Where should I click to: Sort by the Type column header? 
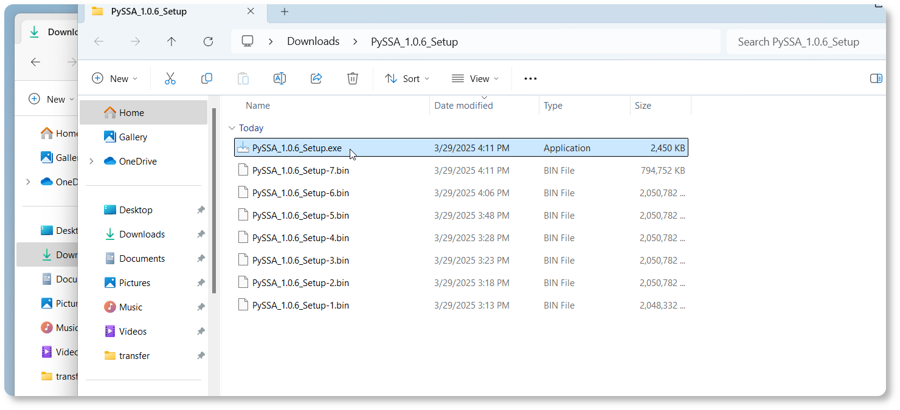click(x=553, y=106)
